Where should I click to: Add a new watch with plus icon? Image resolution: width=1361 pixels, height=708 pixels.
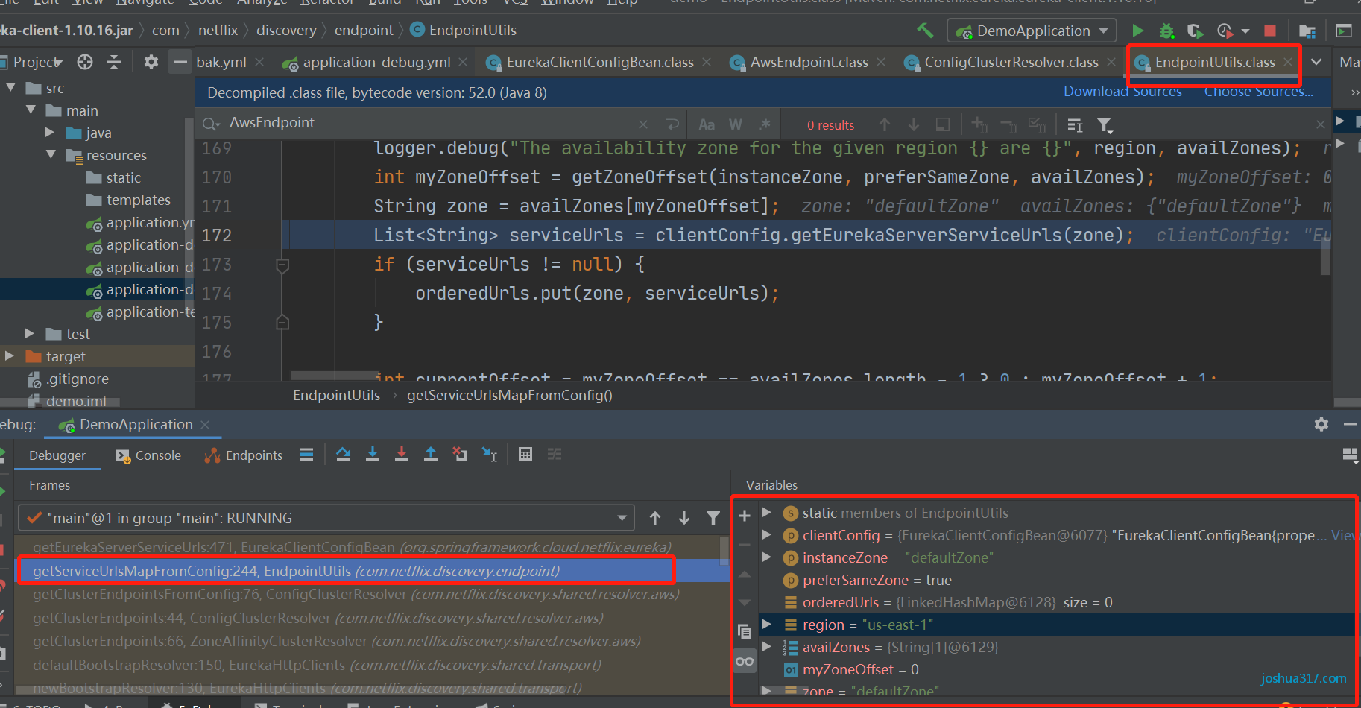[744, 516]
